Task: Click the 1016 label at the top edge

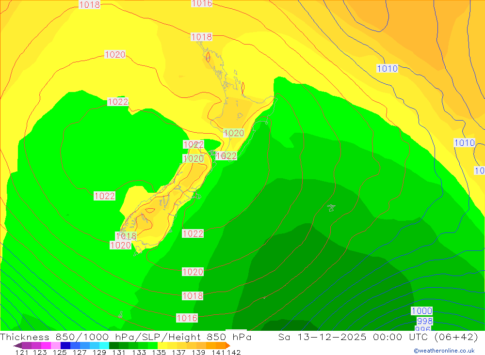Action: [202, 3]
